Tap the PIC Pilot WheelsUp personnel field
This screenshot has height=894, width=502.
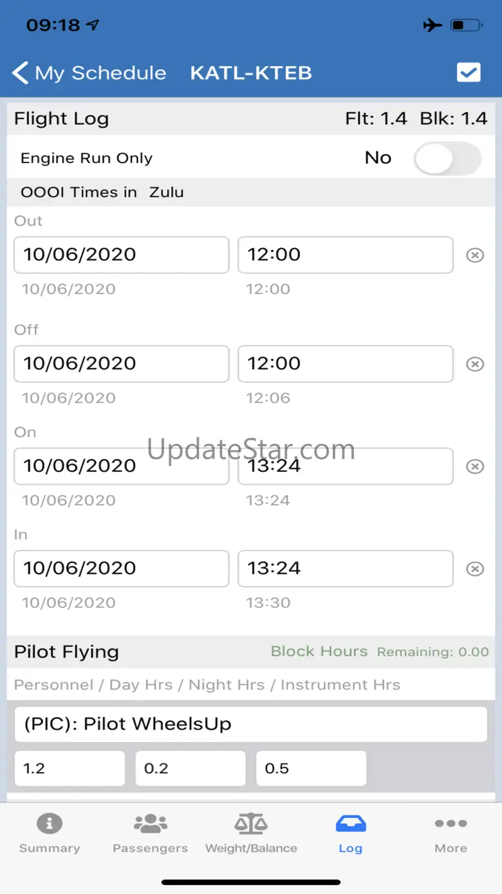(x=250, y=724)
